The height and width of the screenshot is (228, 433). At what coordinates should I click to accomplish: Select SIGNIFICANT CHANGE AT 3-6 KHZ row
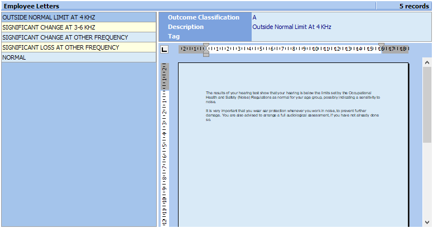coord(79,27)
